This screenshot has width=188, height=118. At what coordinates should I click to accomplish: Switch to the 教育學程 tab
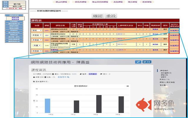pos(147,2)
